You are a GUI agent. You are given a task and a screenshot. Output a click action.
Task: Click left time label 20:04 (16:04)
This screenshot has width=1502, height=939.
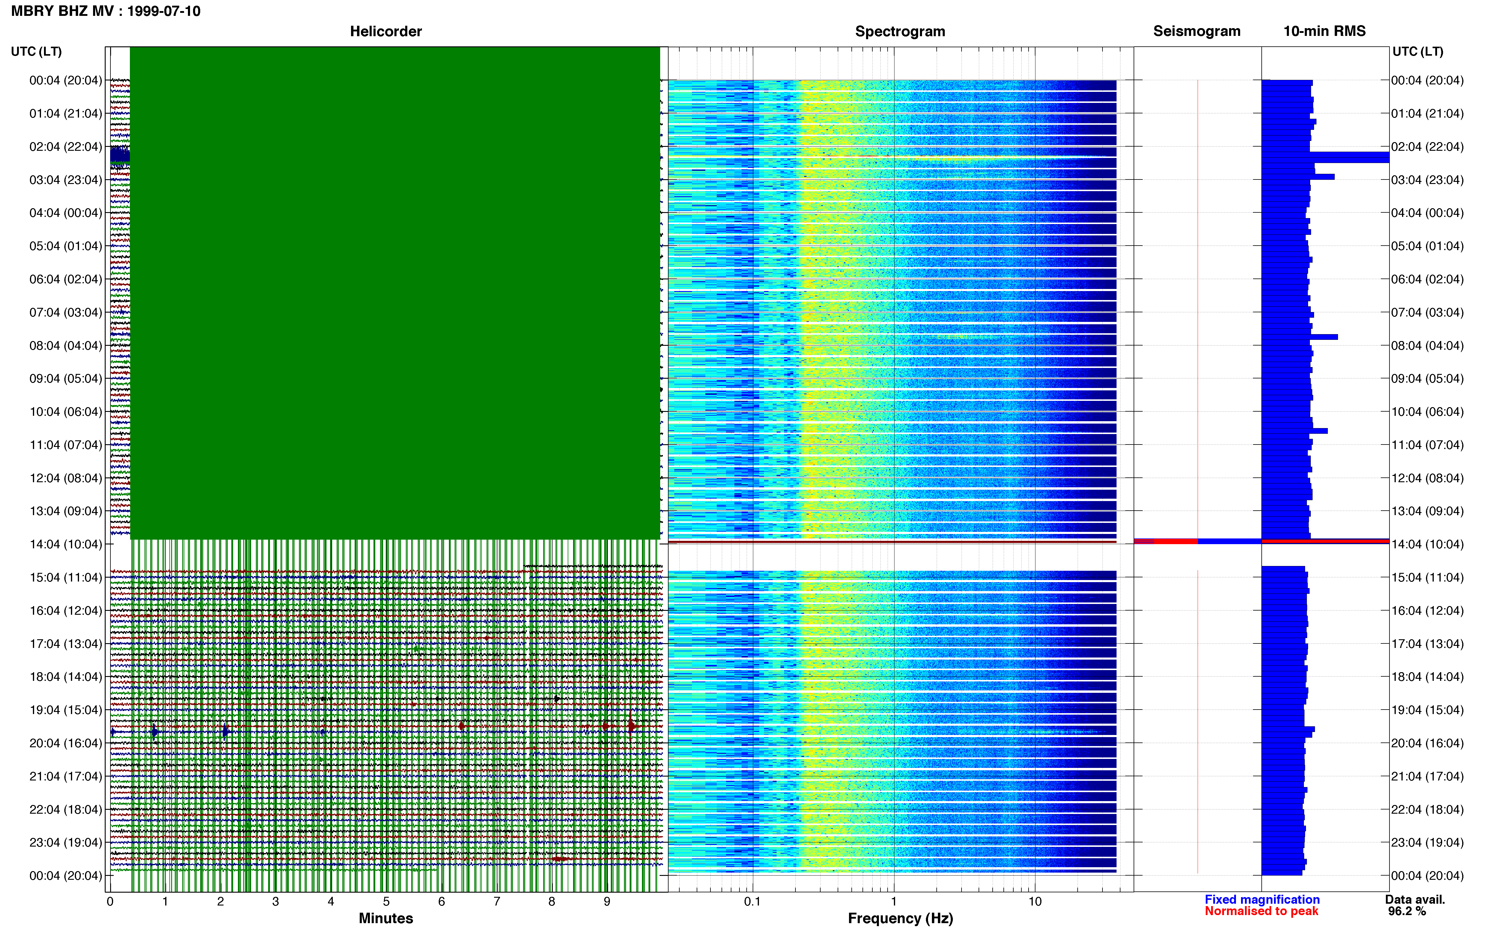point(66,743)
